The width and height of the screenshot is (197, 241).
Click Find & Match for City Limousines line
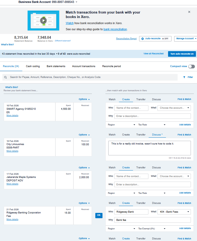[184, 135]
